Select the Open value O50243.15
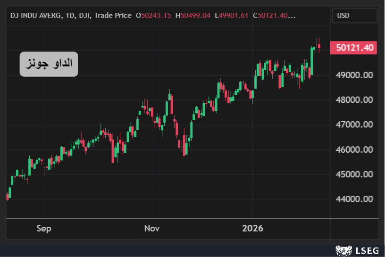The height and width of the screenshot is (257, 385). [x=153, y=16]
